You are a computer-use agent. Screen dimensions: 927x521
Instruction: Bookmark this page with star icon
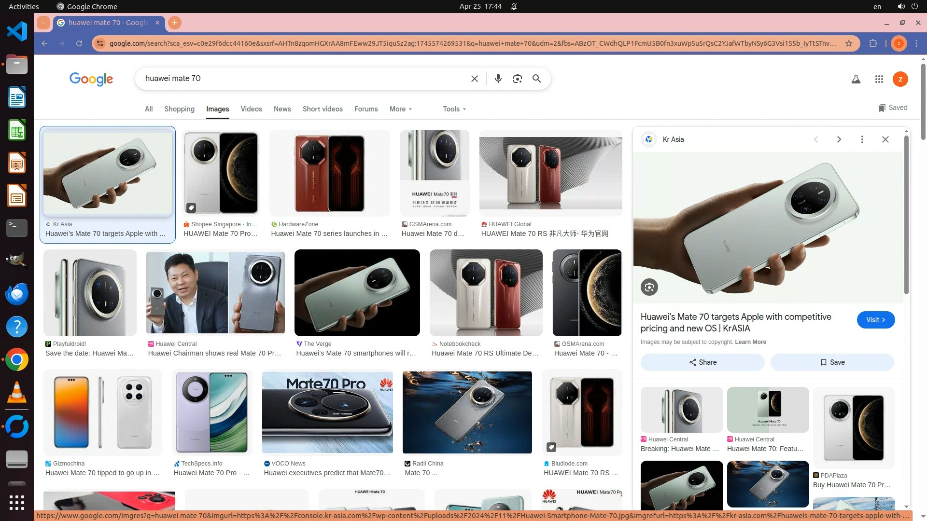click(848, 43)
